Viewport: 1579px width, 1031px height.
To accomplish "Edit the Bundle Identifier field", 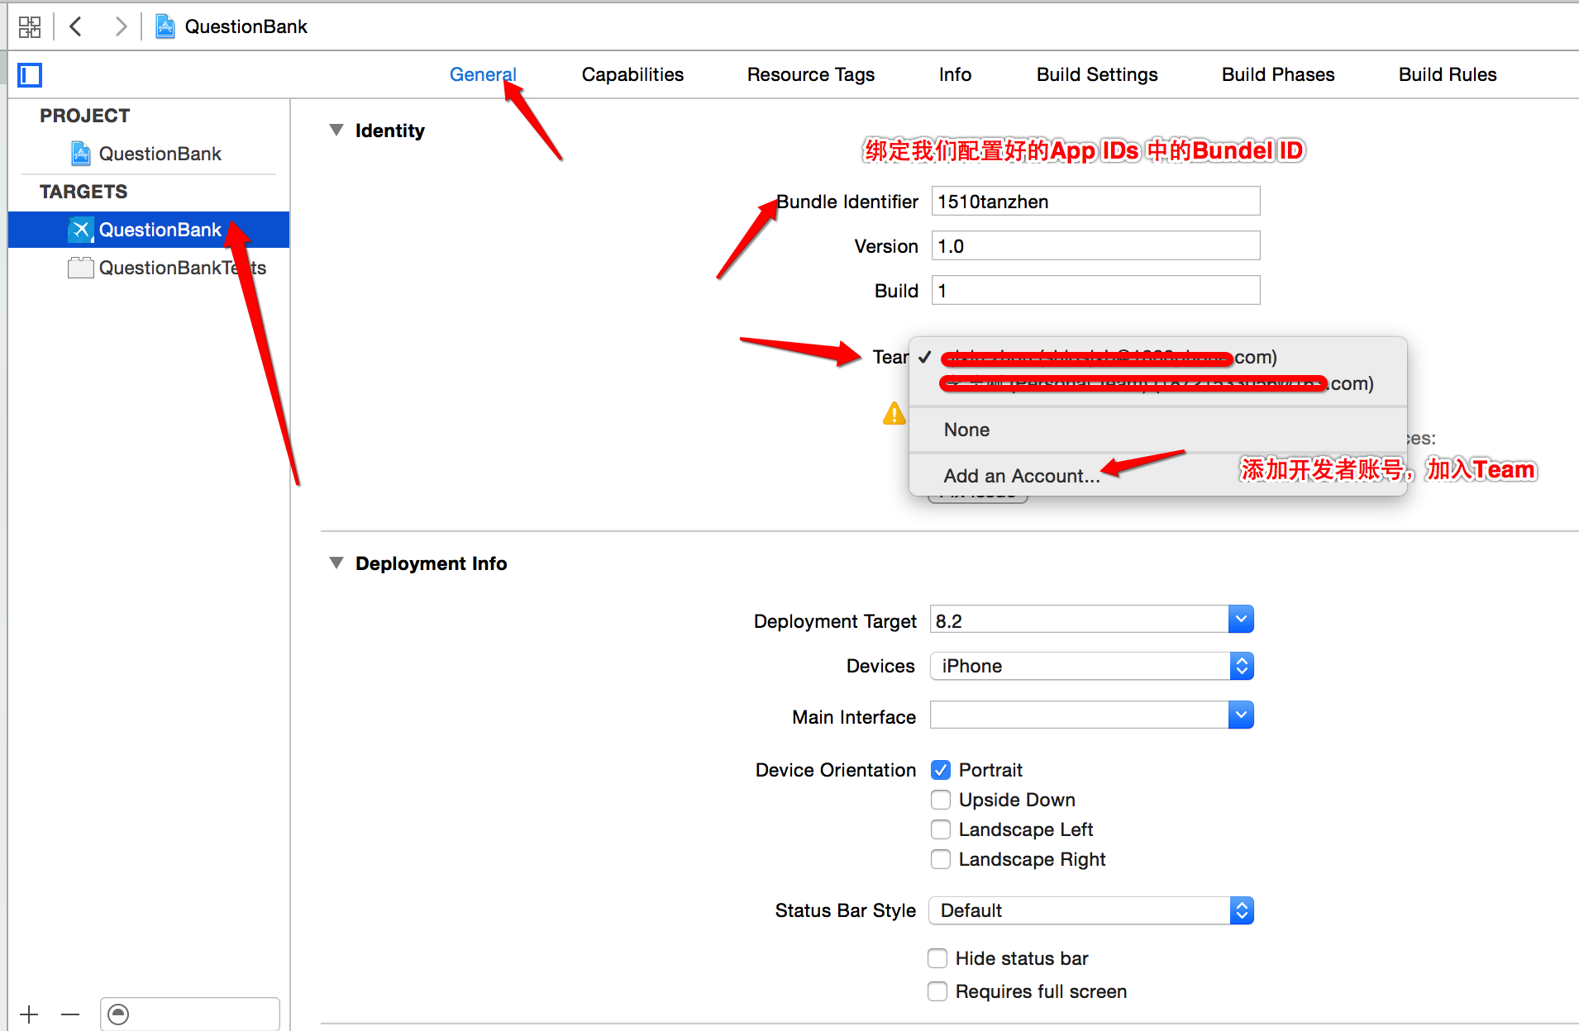I will pos(1095,202).
